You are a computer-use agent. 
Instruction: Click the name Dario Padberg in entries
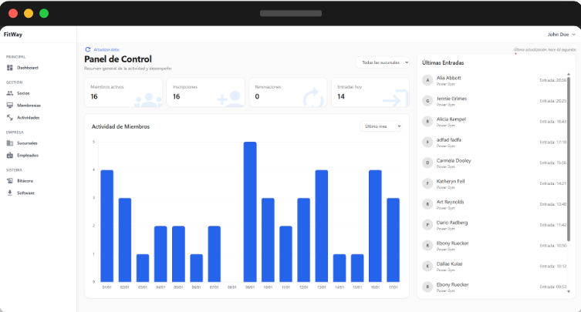(452, 223)
